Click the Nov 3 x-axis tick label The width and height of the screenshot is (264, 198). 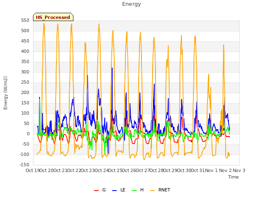239,170
